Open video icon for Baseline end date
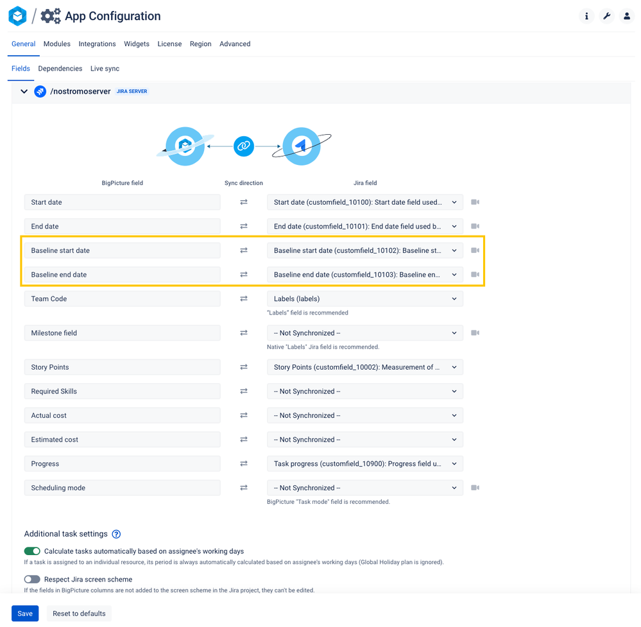This screenshot has width=641, height=627. pos(475,275)
